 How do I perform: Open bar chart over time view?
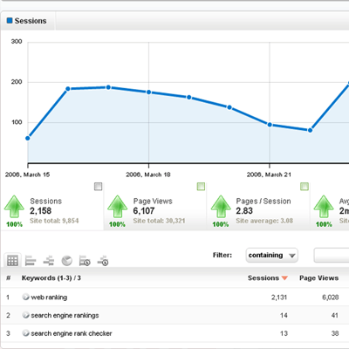coord(85,261)
